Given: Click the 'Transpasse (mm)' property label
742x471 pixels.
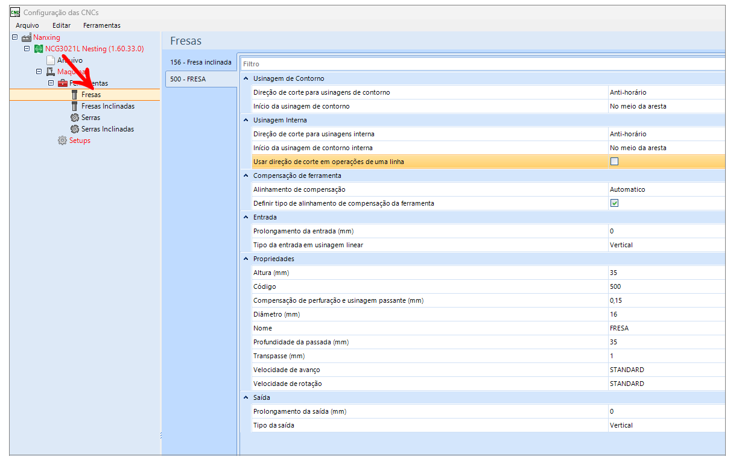Looking at the screenshot, I should point(279,356).
